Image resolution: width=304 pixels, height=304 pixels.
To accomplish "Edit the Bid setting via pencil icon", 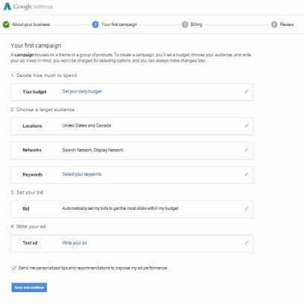I will point(246,208).
